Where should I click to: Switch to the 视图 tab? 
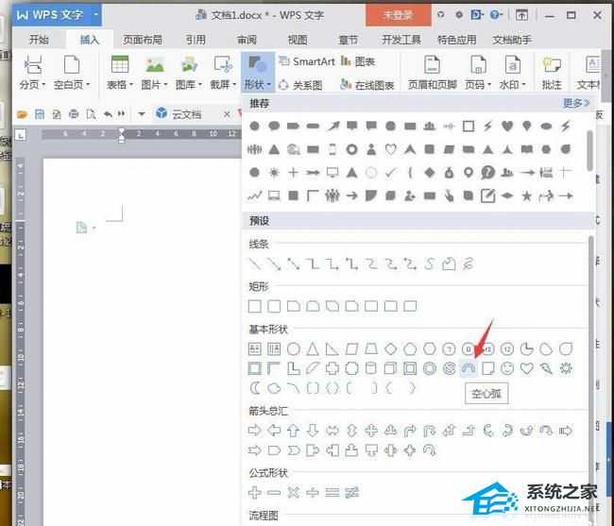pyautogui.click(x=298, y=40)
